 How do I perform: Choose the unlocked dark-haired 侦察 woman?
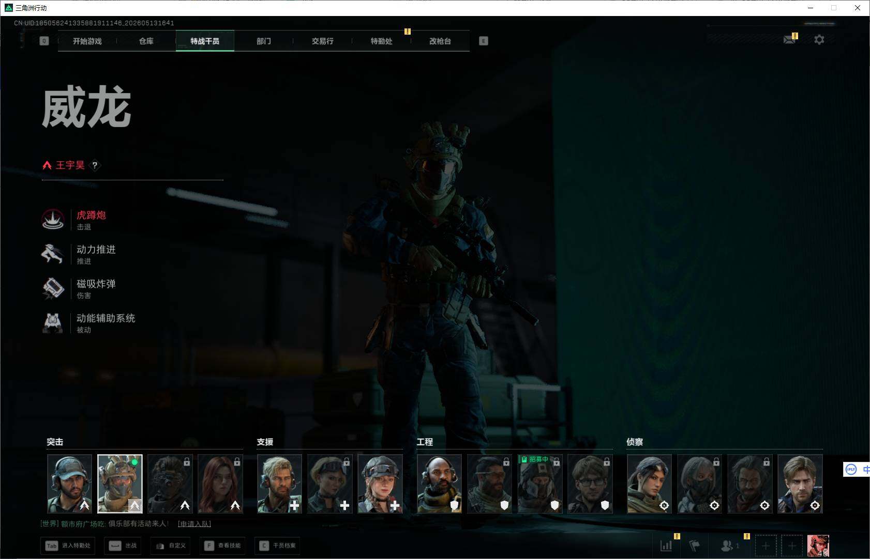[649, 484]
